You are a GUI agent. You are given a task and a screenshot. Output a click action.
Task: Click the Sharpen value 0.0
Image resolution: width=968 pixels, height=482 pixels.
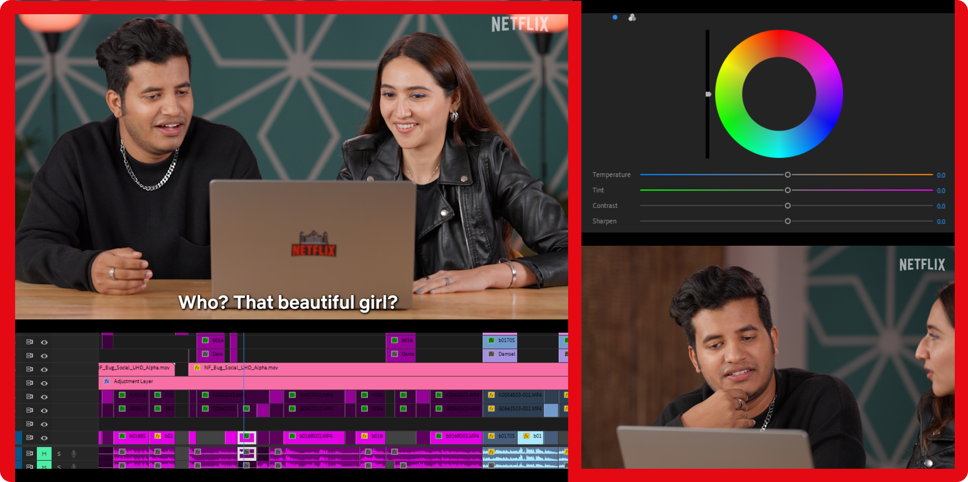941,222
